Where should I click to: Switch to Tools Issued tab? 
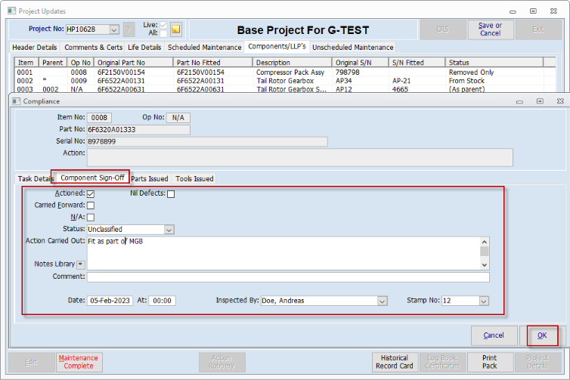(194, 179)
